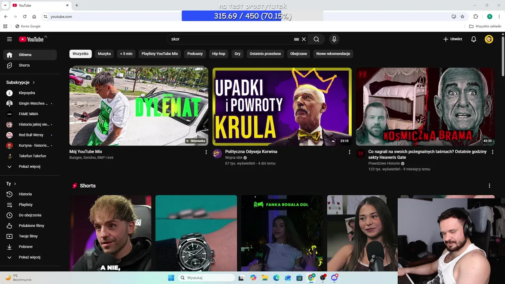
Task: Open the Konto Google bookmark
Action: 28,26
